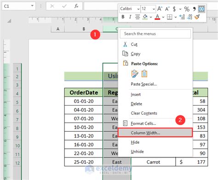The height and width of the screenshot is (180, 218).
Task: Select row 8 header
Action: (x=17, y=128)
